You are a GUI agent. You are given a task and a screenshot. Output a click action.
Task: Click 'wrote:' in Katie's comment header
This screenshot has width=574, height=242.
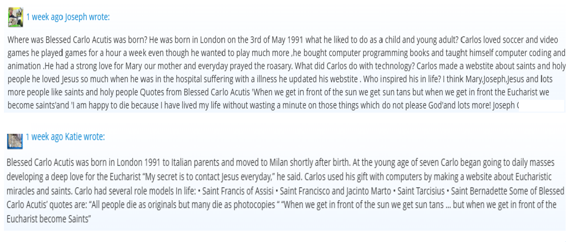(95, 137)
